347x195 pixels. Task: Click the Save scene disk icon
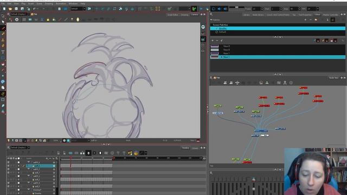tap(16, 9)
